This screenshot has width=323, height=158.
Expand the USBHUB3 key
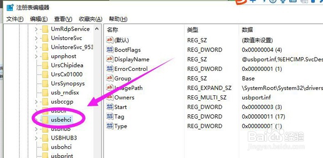click(x=36, y=138)
